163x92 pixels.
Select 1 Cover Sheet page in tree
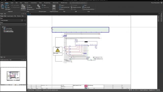point(8,28)
